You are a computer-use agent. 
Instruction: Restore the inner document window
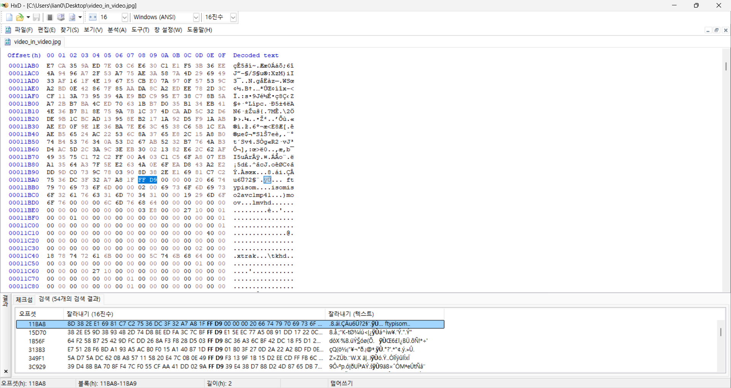click(x=717, y=30)
